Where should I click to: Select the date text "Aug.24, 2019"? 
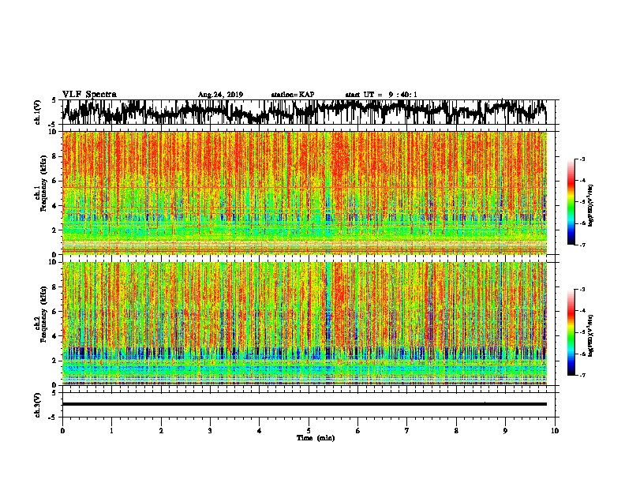point(220,95)
